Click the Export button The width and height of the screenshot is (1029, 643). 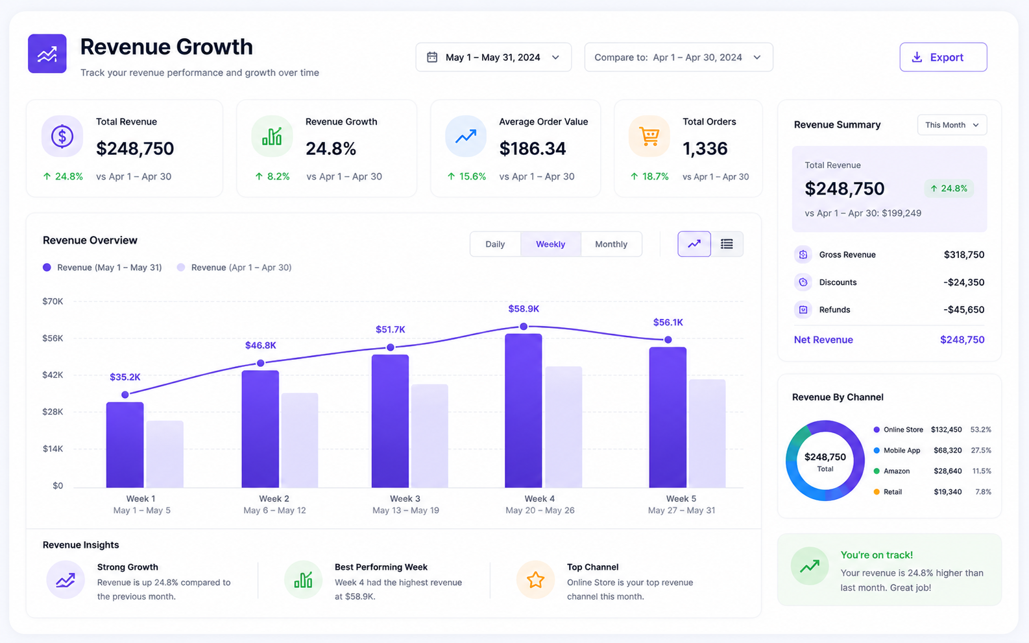click(x=943, y=57)
